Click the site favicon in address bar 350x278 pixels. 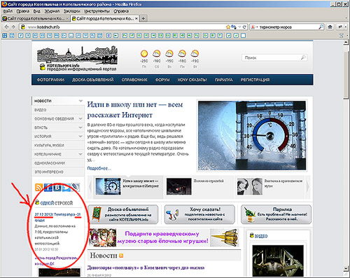tap(23, 27)
